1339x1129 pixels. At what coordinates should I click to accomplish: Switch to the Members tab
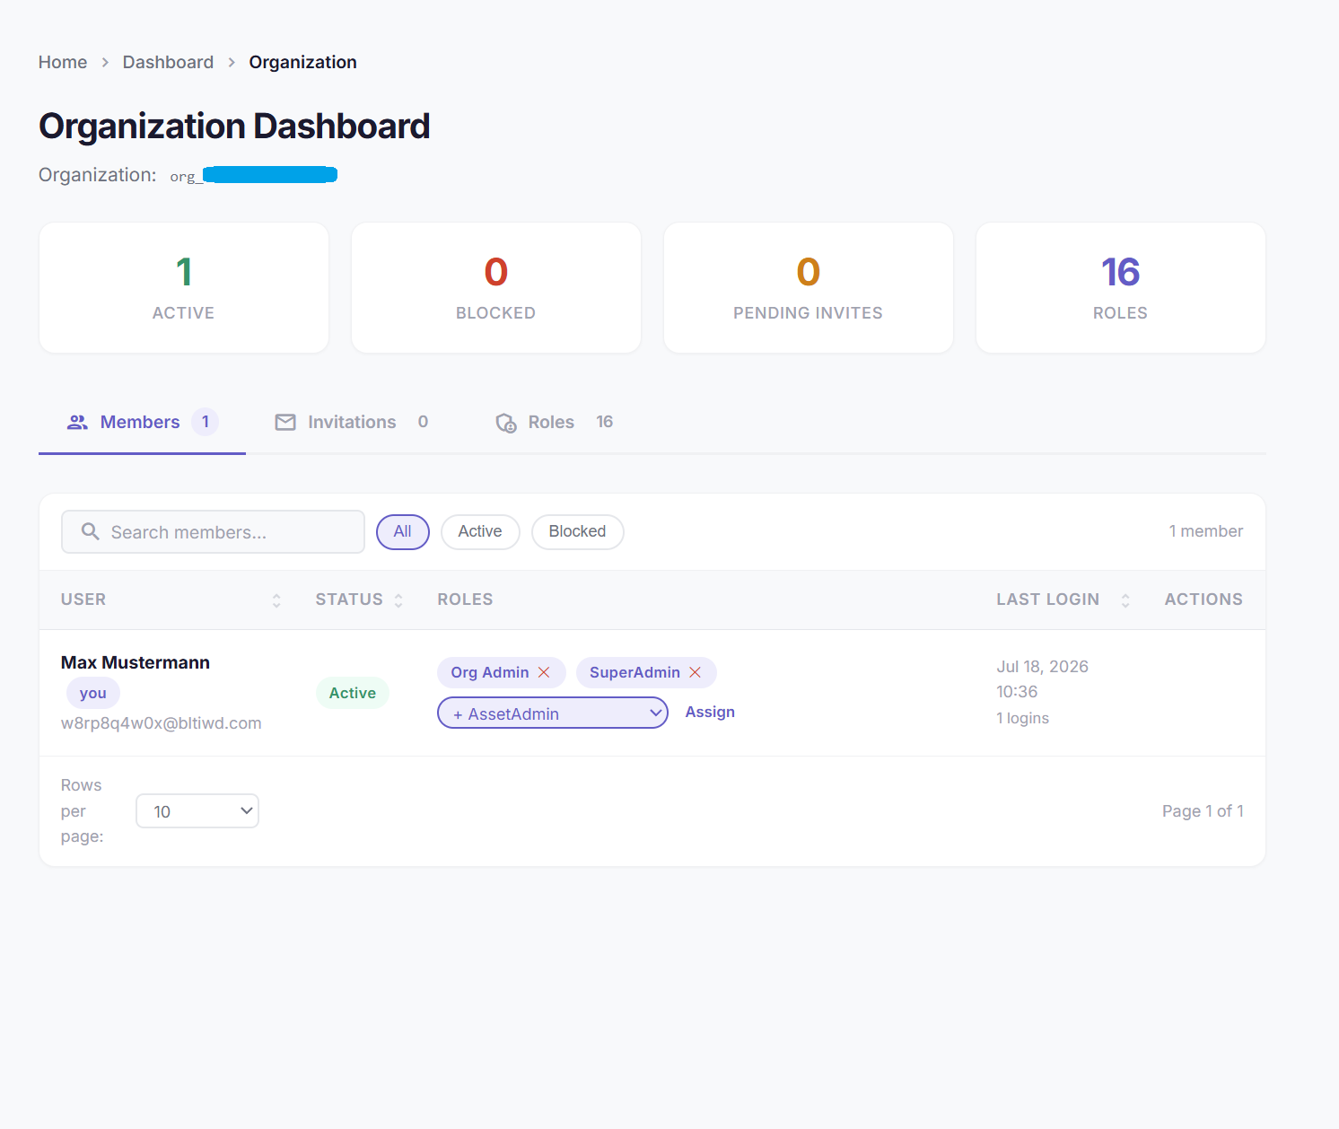(142, 422)
